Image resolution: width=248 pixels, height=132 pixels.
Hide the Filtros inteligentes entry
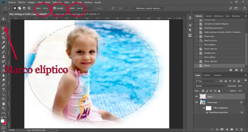coord(204,108)
